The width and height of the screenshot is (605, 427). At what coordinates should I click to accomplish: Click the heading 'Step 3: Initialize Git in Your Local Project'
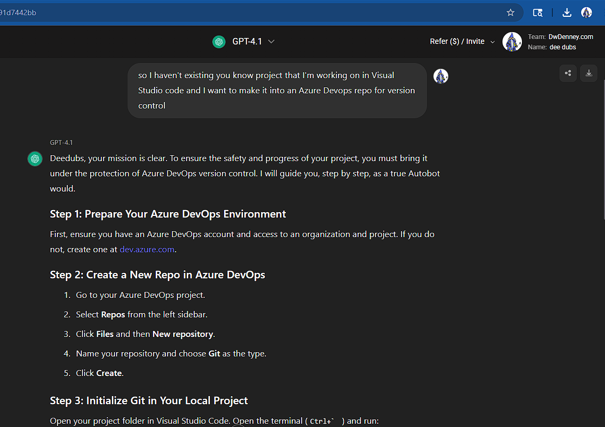[x=149, y=401]
